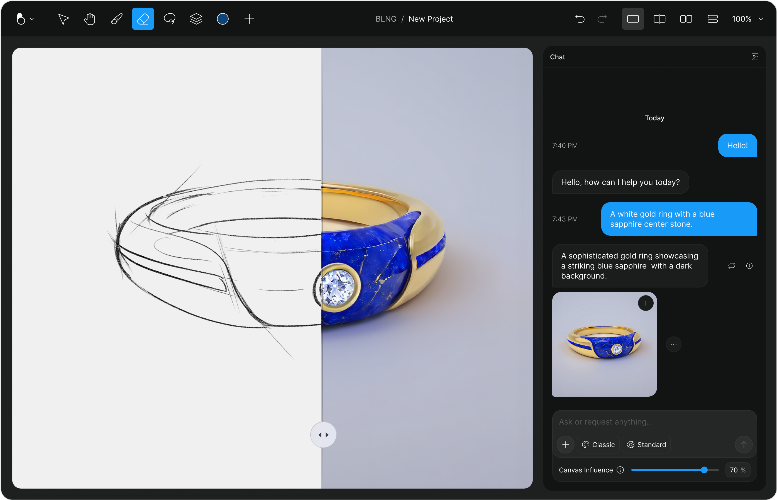Image resolution: width=777 pixels, height=500 pixels.
Task: Click the white gold ring prompt message
Action: (679, 219)
